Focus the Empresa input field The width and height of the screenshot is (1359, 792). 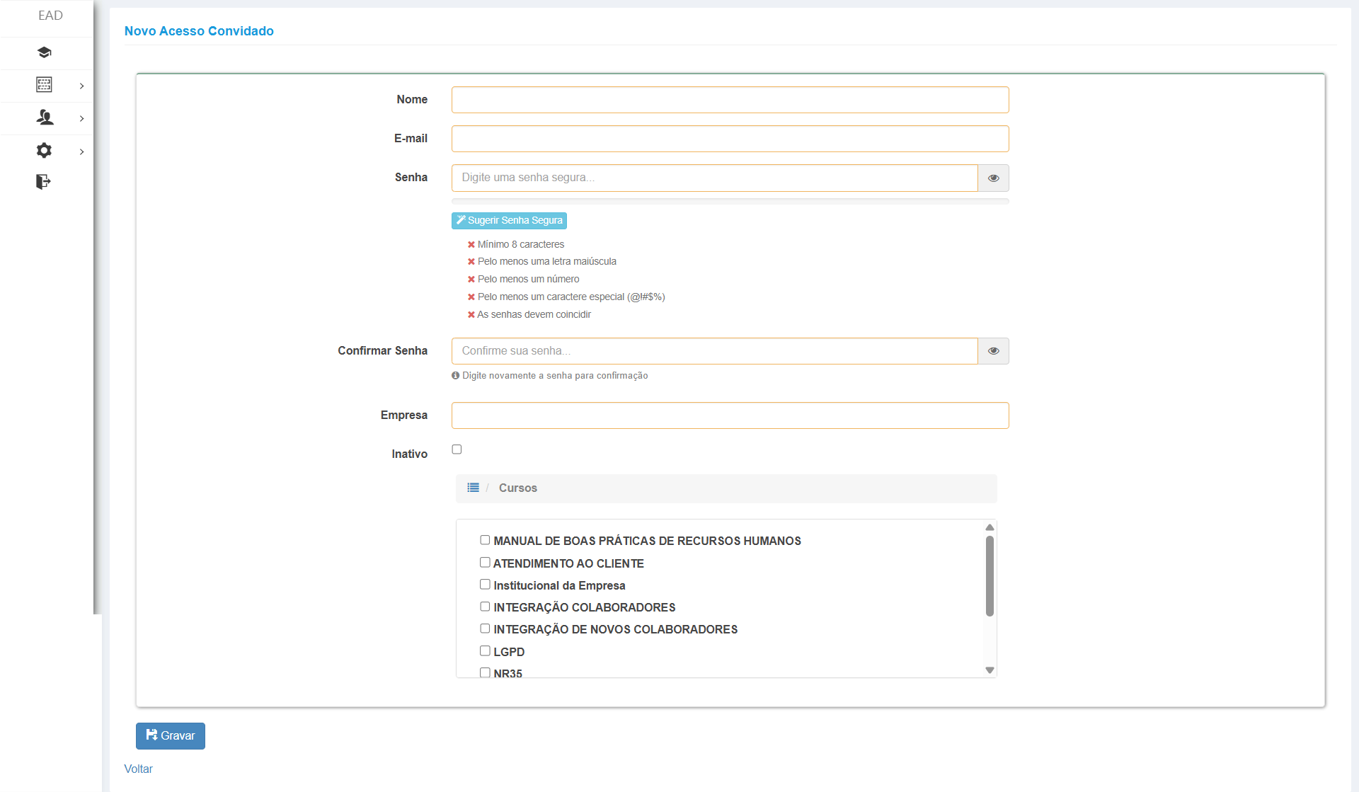click(x=730, y=415)
